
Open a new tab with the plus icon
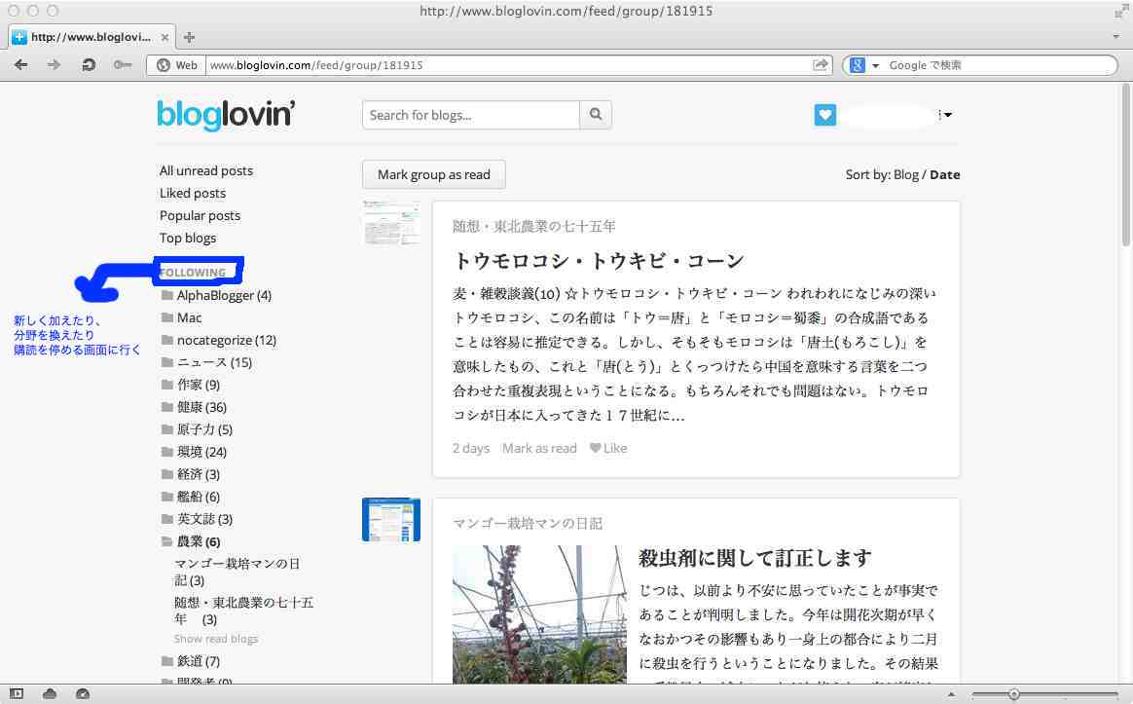click(190, 37)
